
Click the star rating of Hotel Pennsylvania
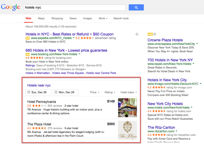tap(39, 106)
